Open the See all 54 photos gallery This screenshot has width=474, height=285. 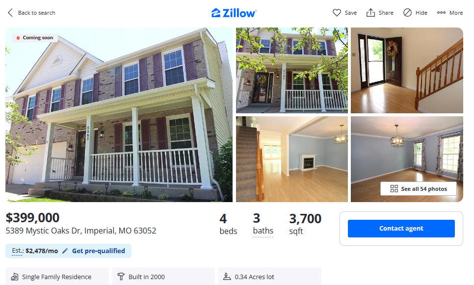click(x=419, y=188)
